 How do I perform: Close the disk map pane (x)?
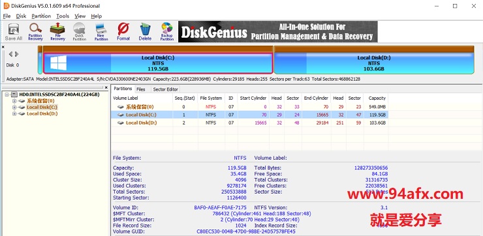(3, 47)
